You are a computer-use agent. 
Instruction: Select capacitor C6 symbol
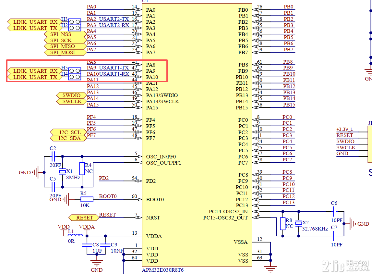[334, 211]
